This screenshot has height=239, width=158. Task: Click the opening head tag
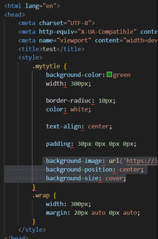click(15, 15)
